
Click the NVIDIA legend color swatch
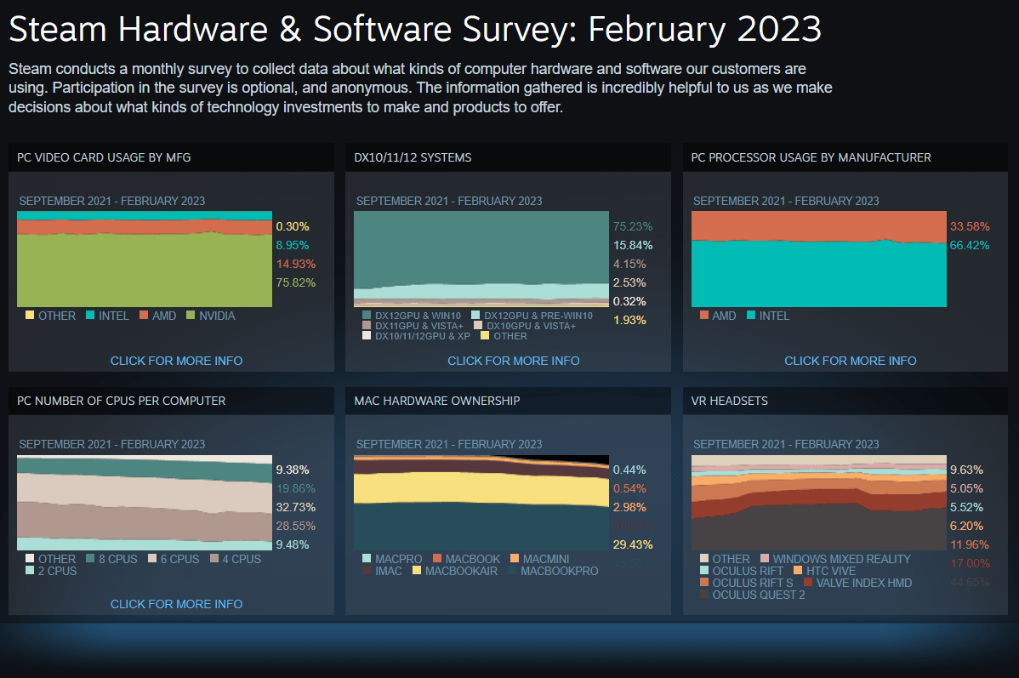point(191,316)
